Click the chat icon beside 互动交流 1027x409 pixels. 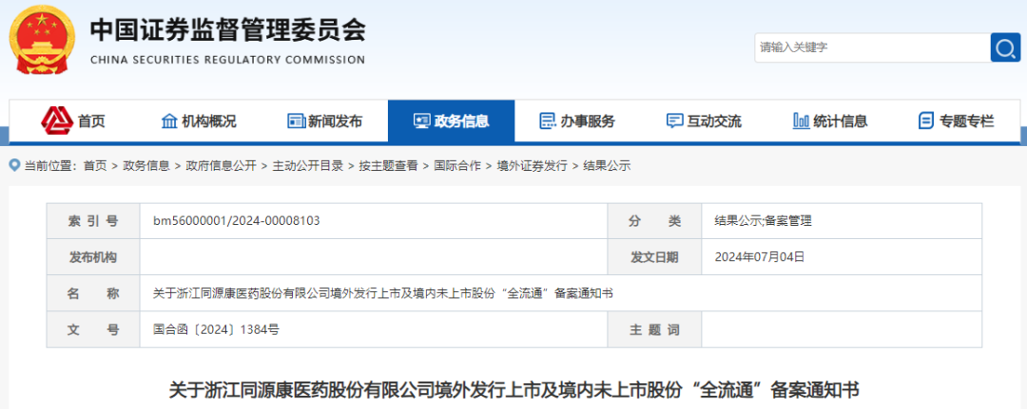point(674,121)
